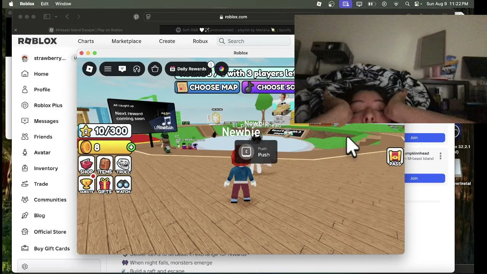Viewport: 487px width, 274px height.
Task: Go to Home in Roblox sidebar
Action: [41, 74]
